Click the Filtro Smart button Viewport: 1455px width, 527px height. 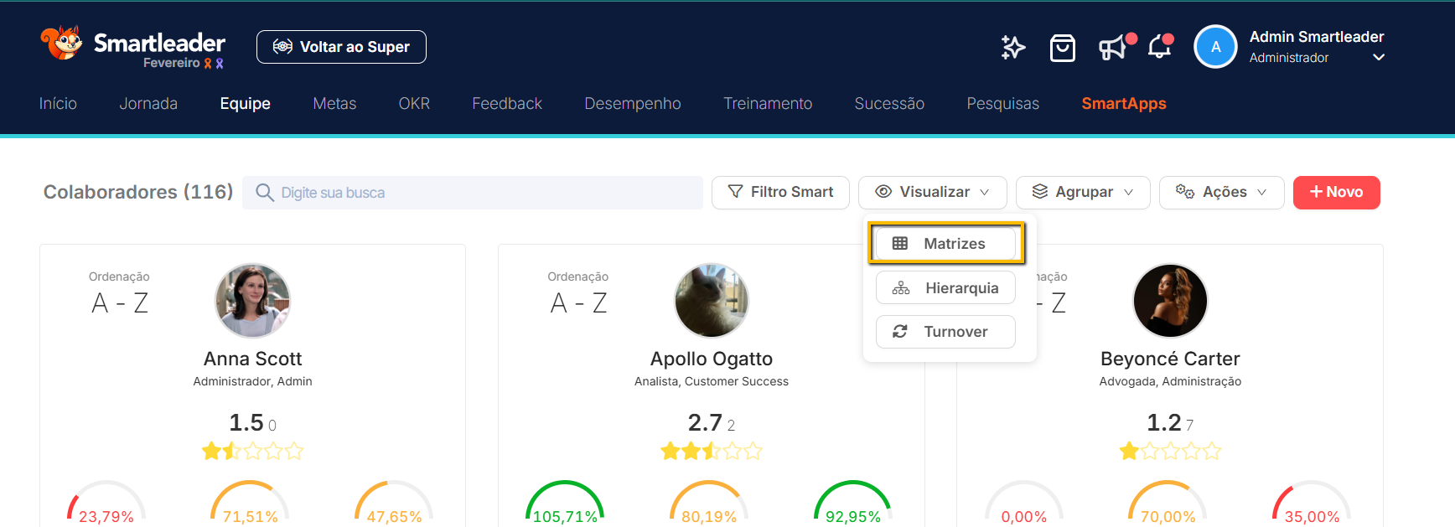(780, 192)
